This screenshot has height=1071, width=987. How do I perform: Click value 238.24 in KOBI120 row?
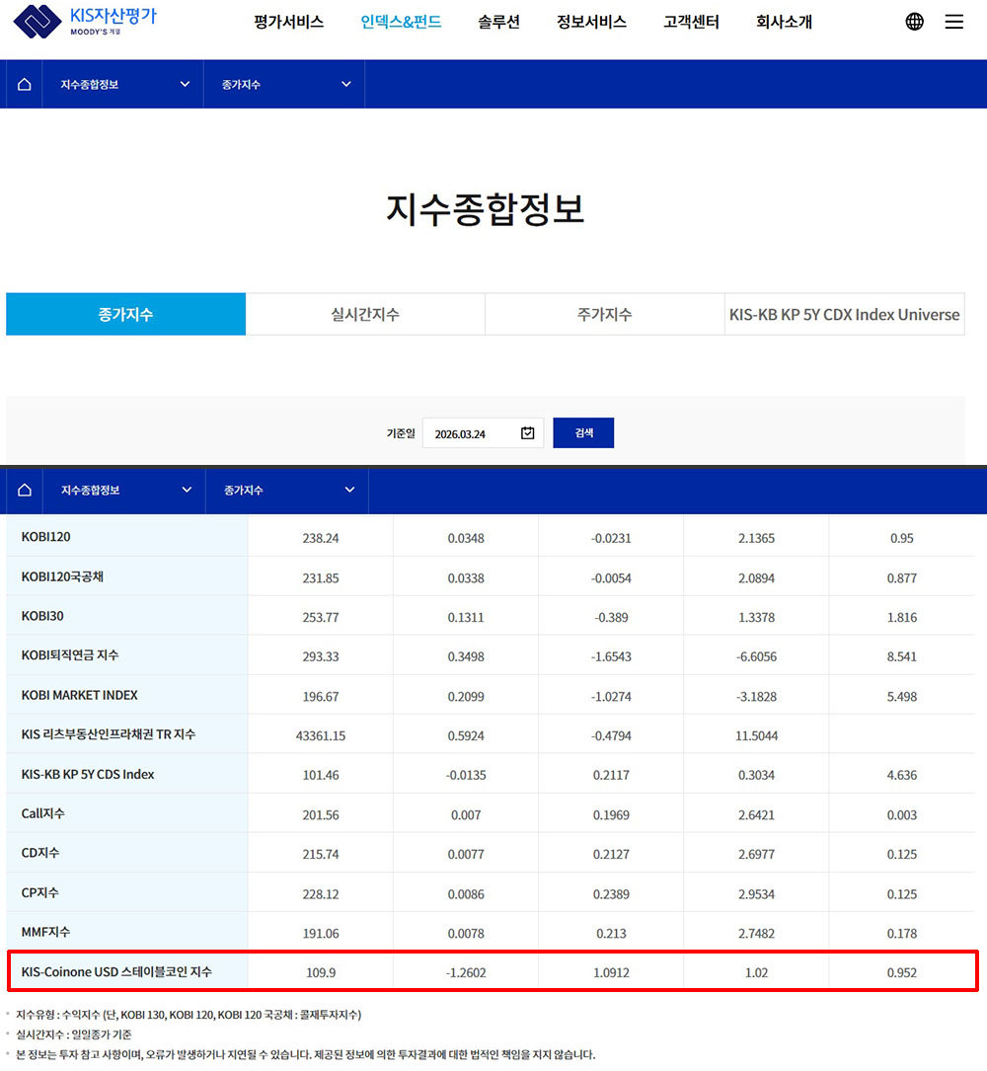[x=321, y=538]
